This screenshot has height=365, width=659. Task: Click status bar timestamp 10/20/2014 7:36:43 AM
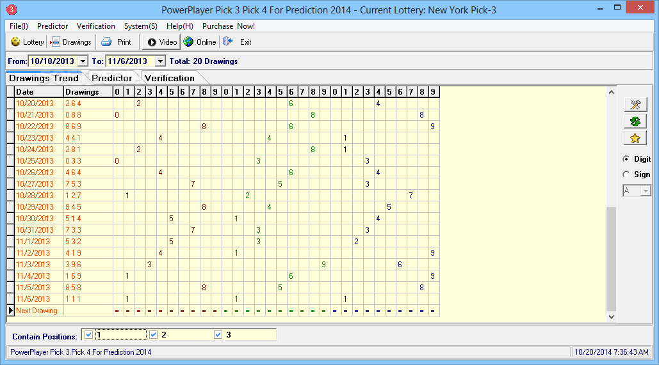pos(612,352)
